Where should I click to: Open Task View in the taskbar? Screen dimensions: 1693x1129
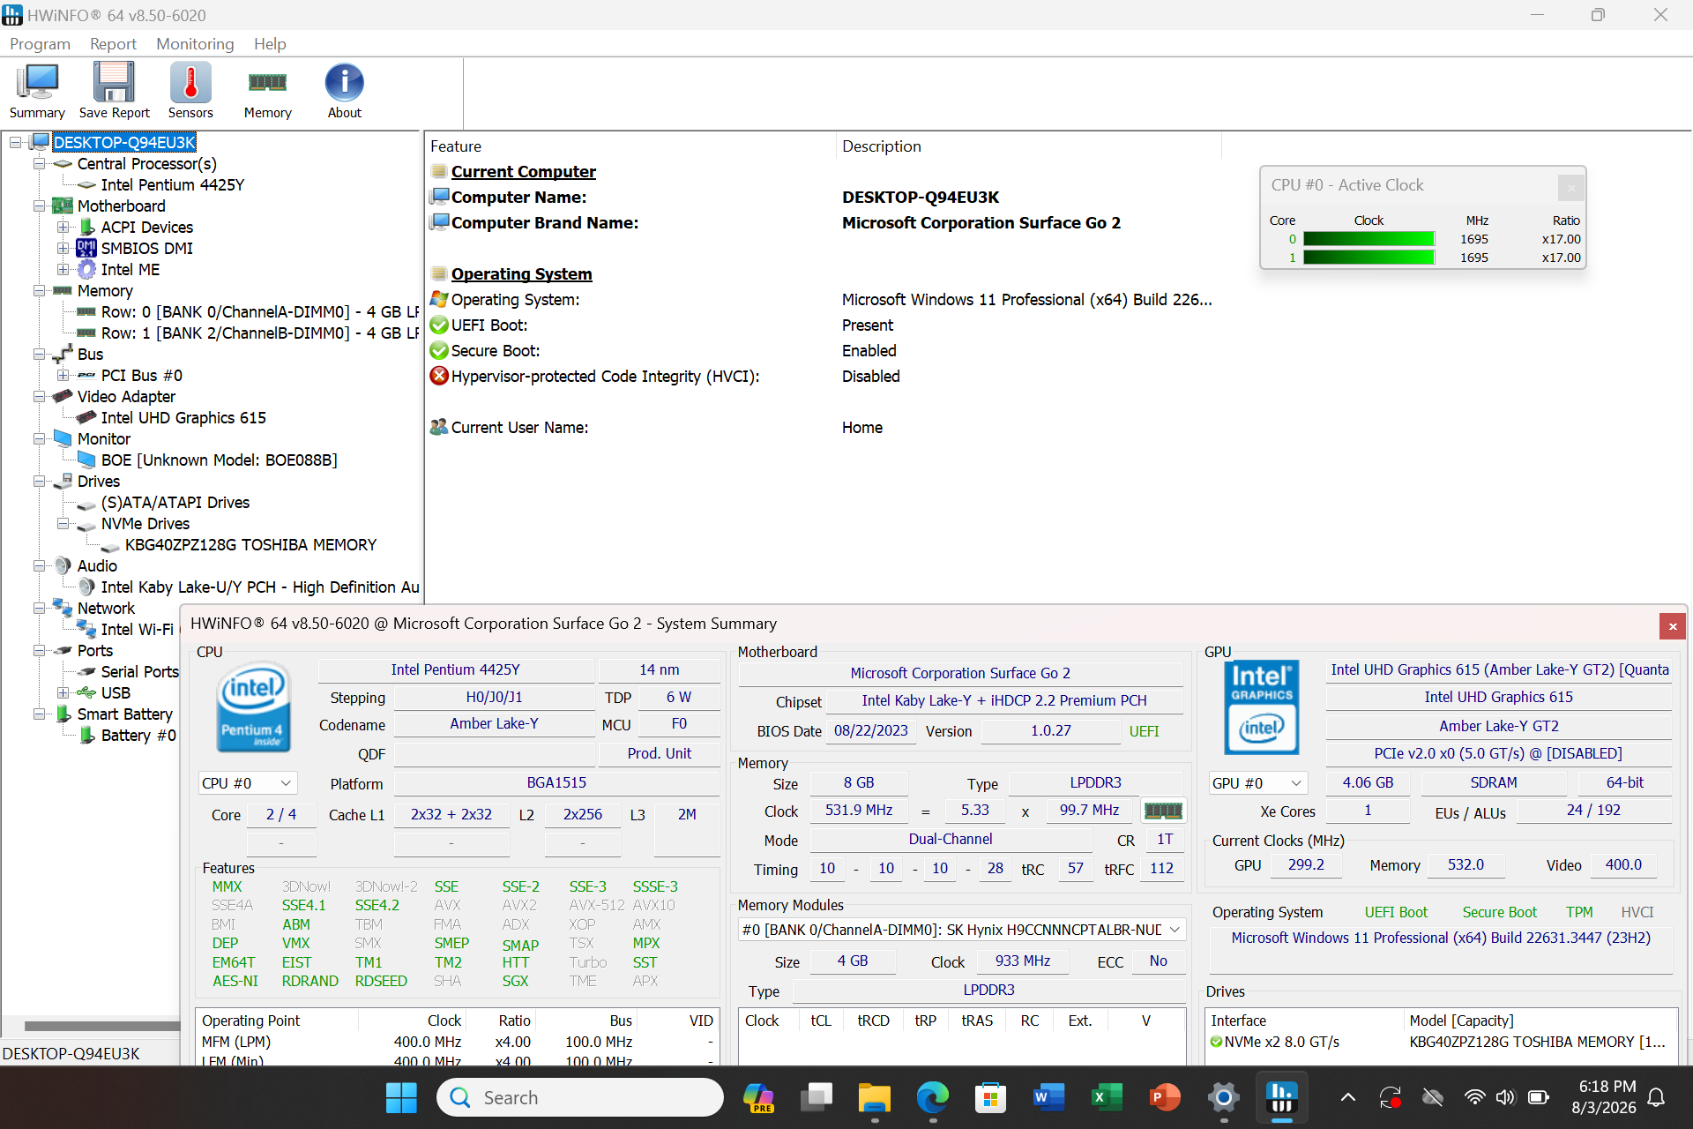pyautogui.click(x=816, y=1097)
